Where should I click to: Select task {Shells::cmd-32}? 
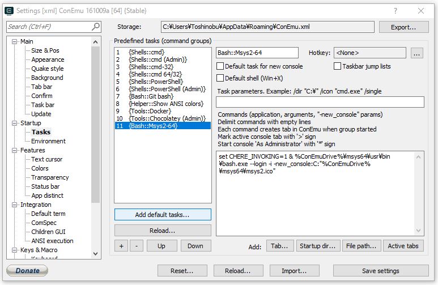tap(163, 67)
